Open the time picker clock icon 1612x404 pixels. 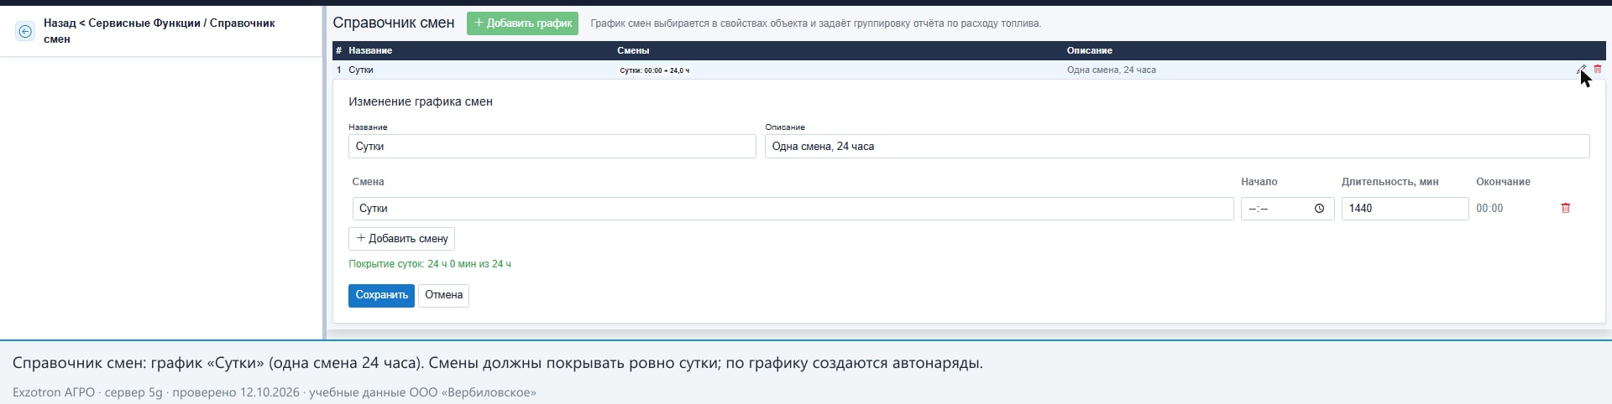1319,209
